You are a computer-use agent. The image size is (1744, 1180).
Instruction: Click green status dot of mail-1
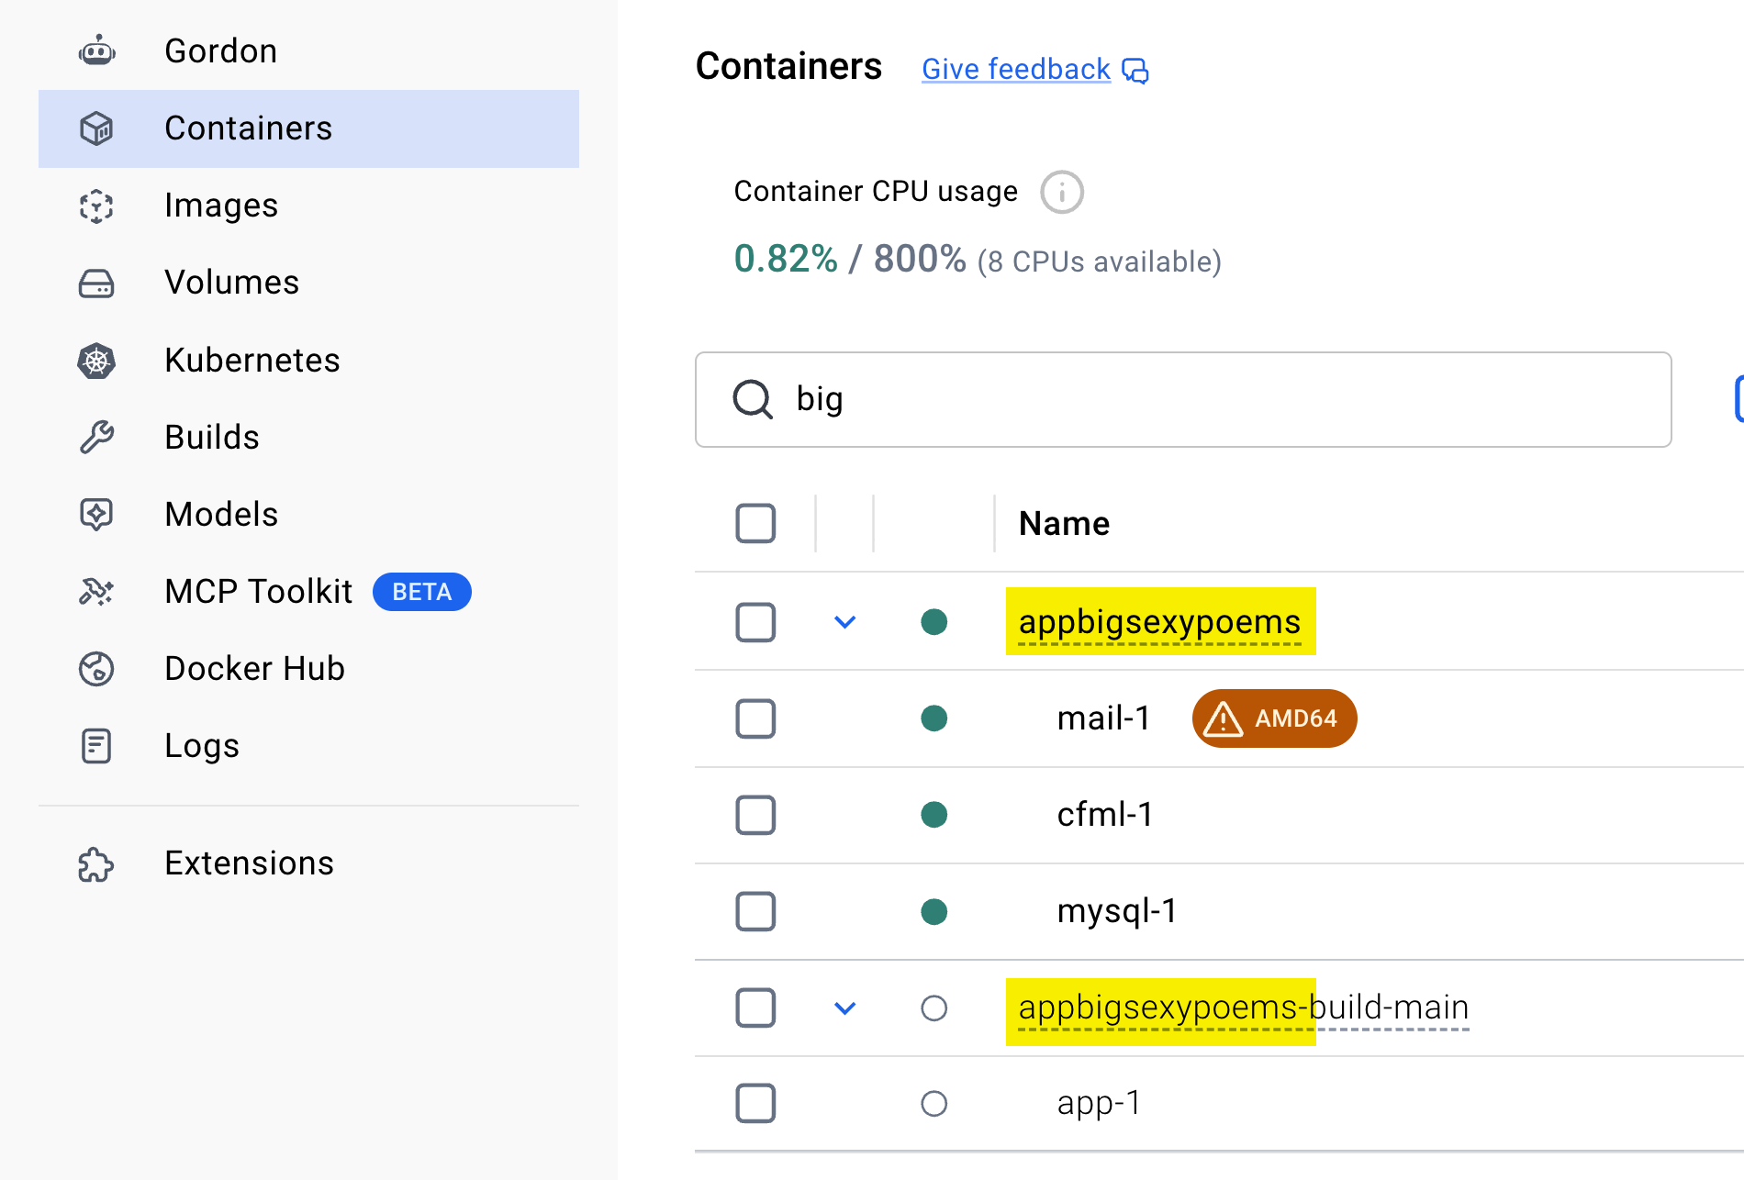934,718
